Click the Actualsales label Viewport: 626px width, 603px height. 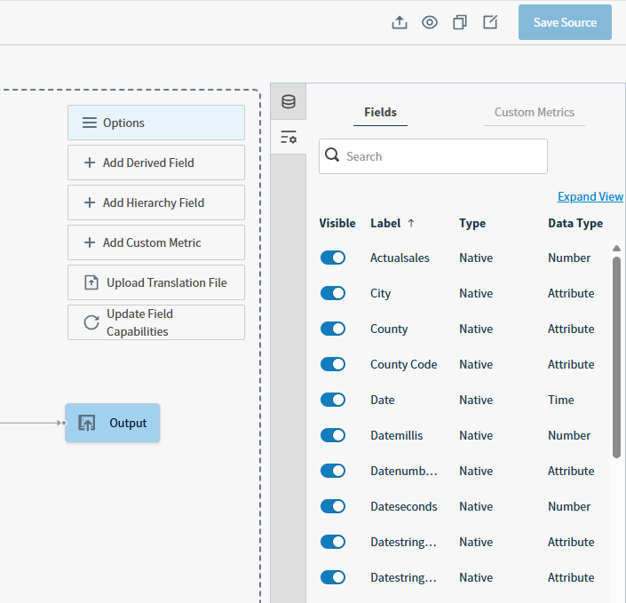(400, 258)
